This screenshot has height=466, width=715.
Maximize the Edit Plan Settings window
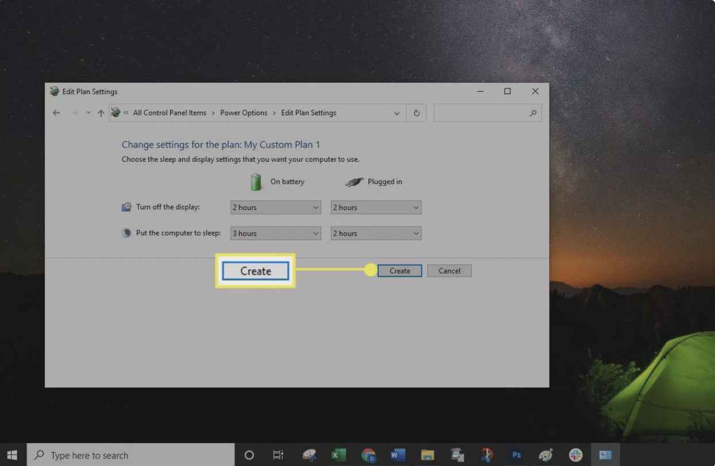508,91
